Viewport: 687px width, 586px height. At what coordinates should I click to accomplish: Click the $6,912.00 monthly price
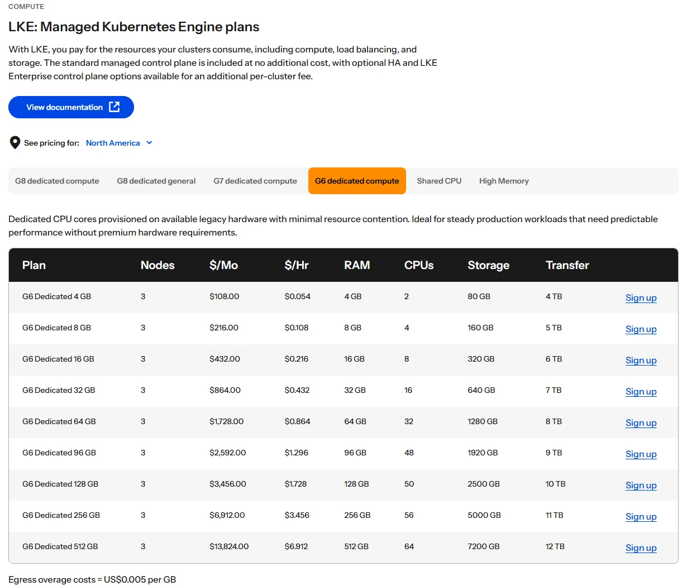pos(227,515)
